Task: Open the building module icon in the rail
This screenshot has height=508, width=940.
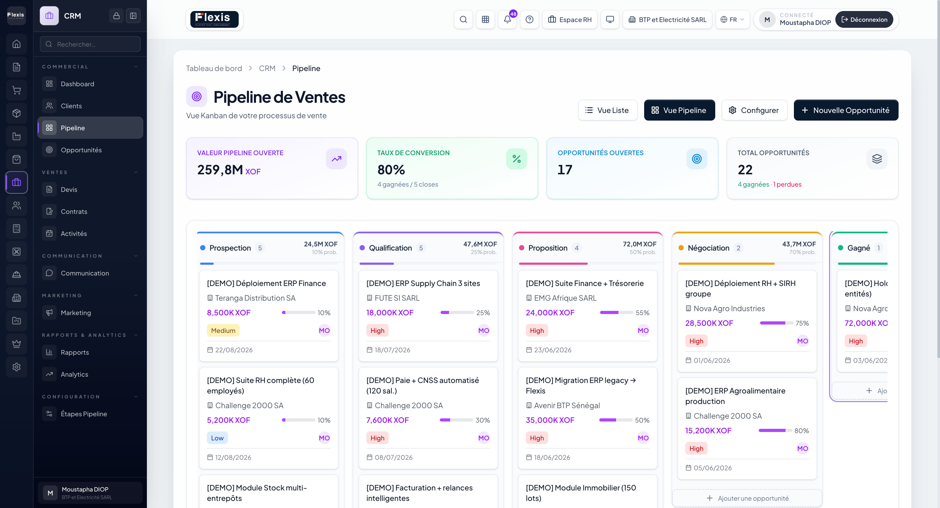Action: 17,298
